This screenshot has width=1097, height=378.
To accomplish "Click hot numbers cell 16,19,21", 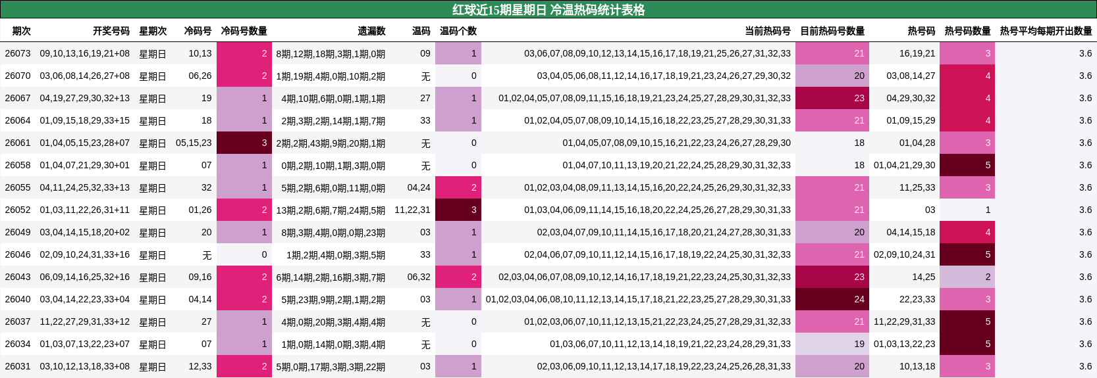I will tap(917, 53).
